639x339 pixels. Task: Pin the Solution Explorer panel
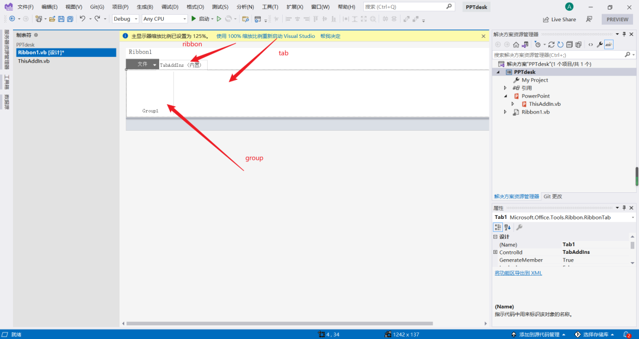click(624, 34)
